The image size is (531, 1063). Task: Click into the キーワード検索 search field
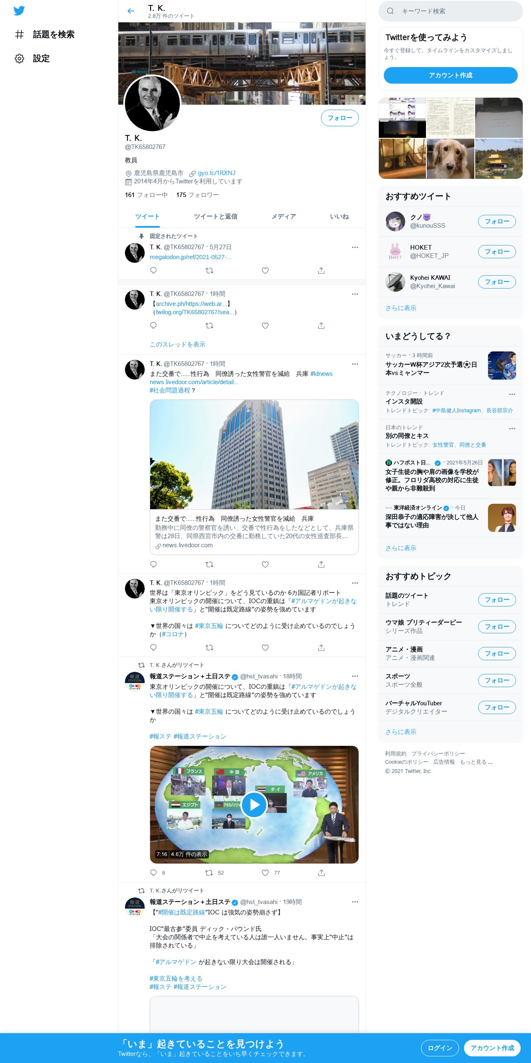[x=450, y=11]
